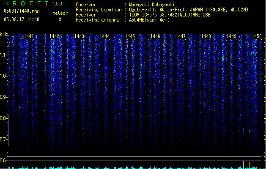Click the 0.6 kHz frequency label
The width and height of the screenshot is (266, 169).
(x=4, y=161)
